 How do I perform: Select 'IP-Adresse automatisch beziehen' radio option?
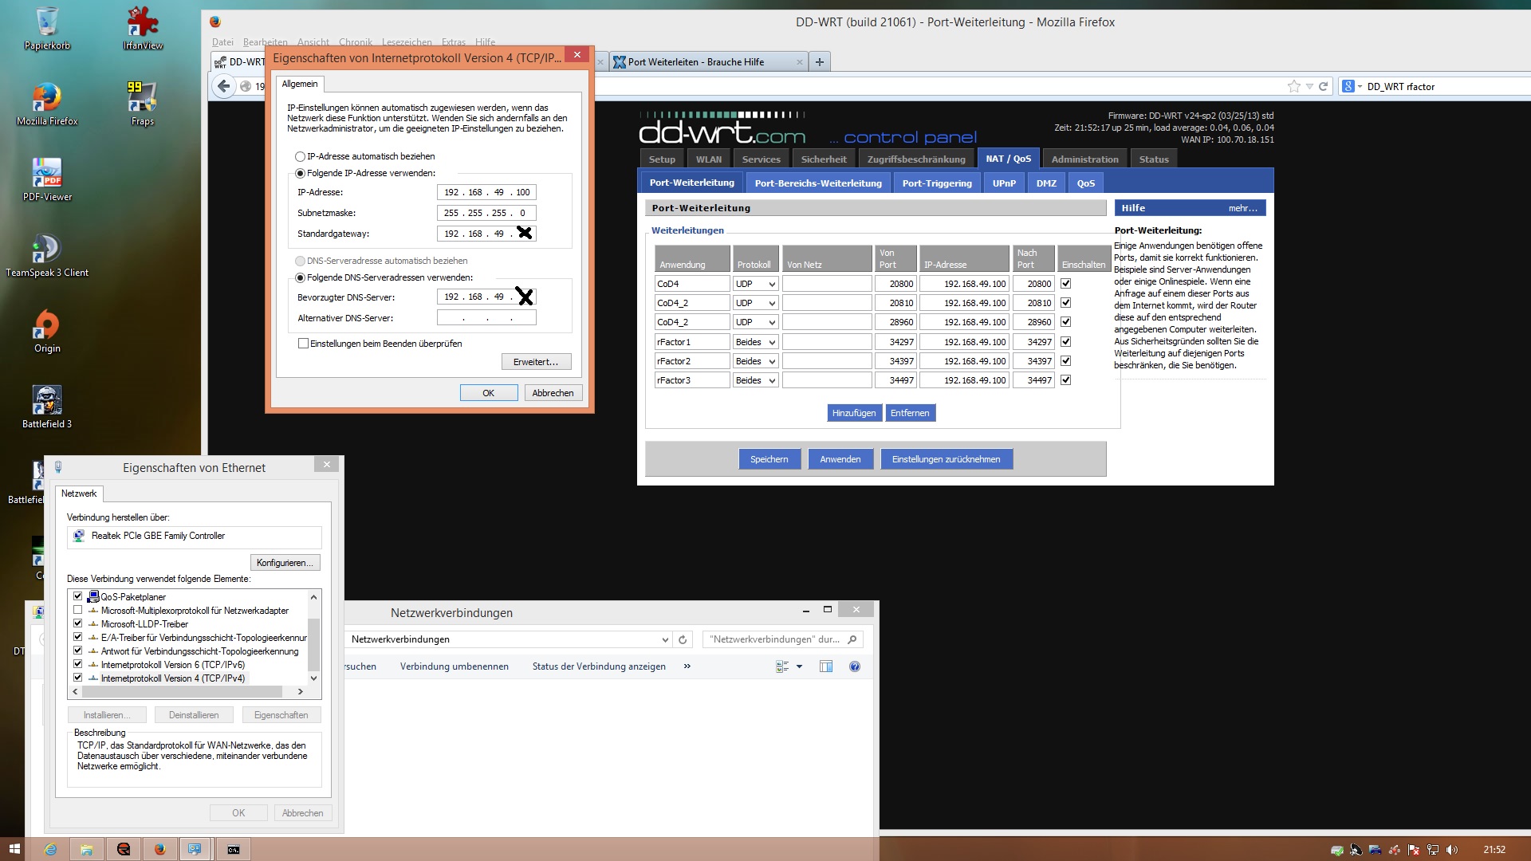(301, 156)
